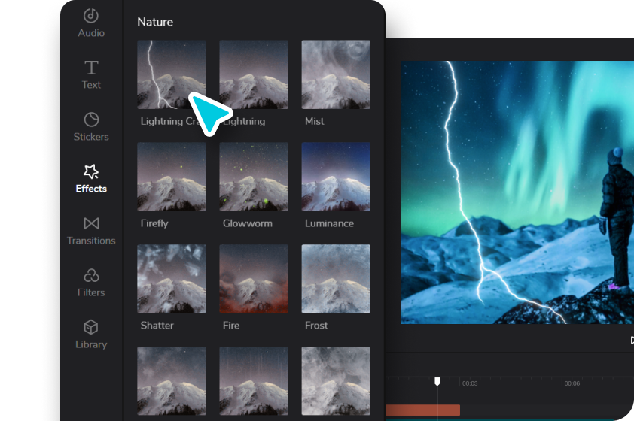634x421 pixels.
Task: Open the Audio panel icon
Action: (91, 16)
